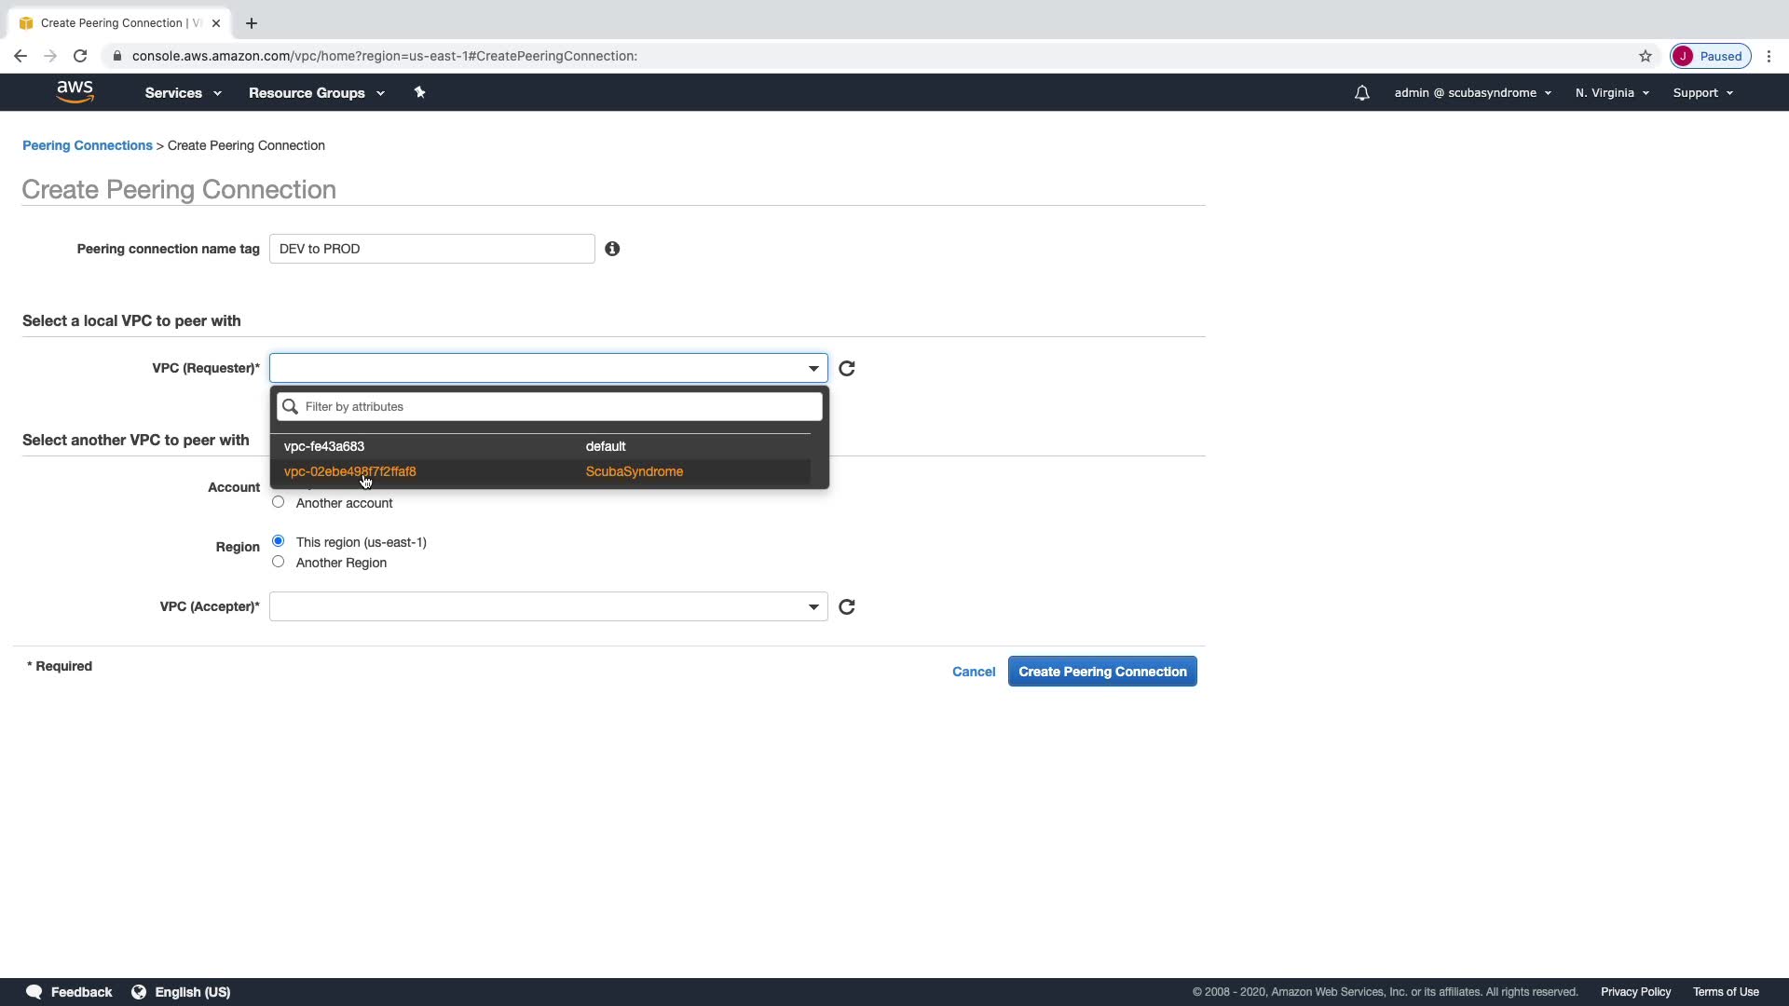
Task: Click the Feedback chat bubble icon
Action: (x=34, y=992)
